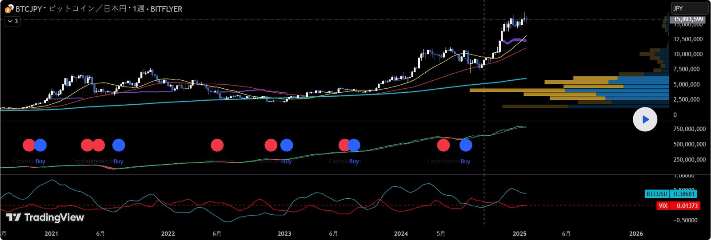Click the 15,893,599 current price label
Screen dimensions: 711x240
[688, 19]
